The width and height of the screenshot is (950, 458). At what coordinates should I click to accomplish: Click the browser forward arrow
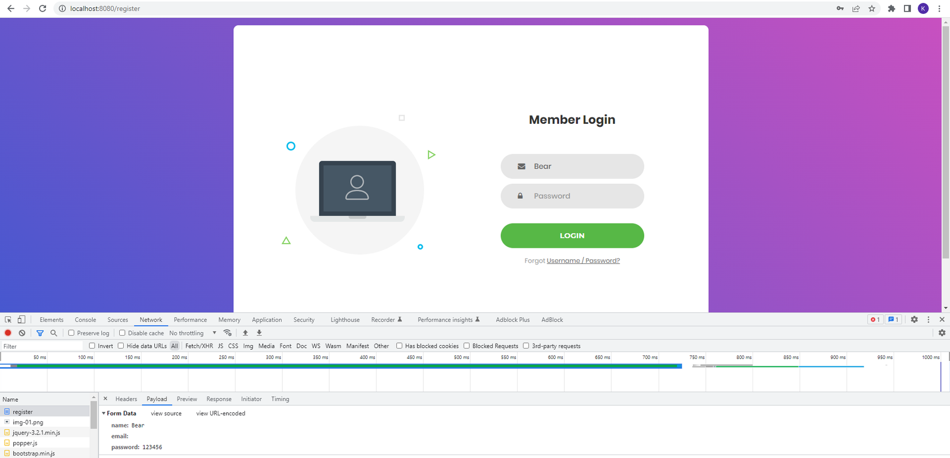point(26,9)
